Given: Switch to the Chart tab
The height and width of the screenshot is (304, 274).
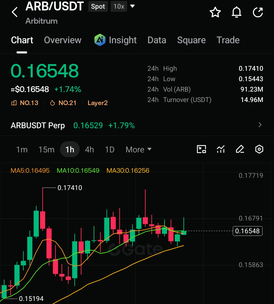Looking at the screenshot, I should pyautogui.click(x=22, y=40).
